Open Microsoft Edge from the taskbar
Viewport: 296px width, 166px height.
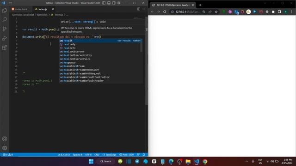pyautogui.click(x=171, y=161)
